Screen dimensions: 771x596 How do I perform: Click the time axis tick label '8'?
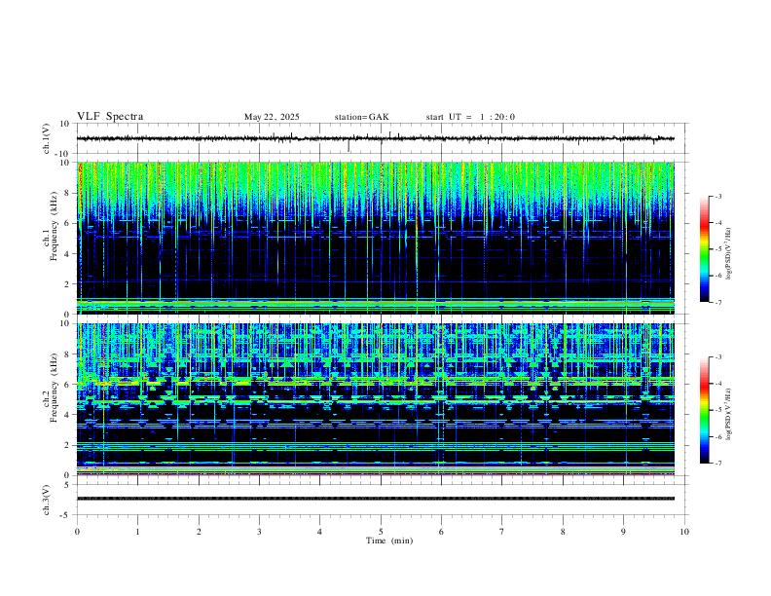point(563,532)
